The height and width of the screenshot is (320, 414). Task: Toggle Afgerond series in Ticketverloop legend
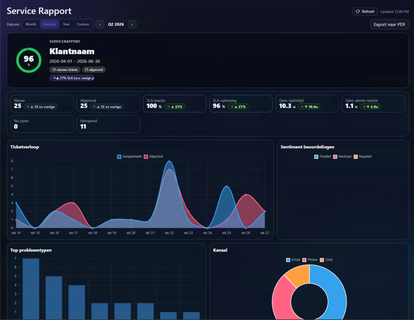coord(153,157)
